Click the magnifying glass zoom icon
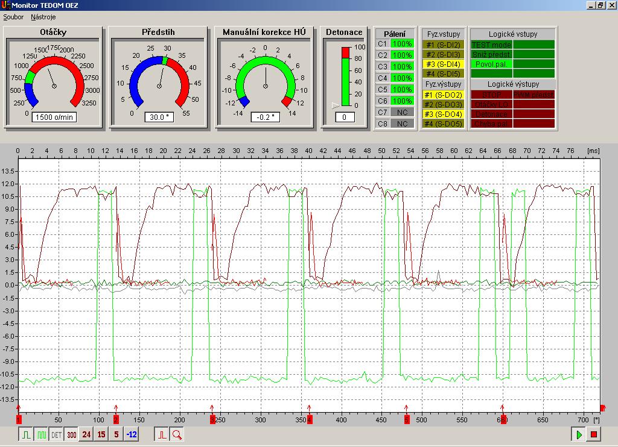Image resolution: width=618 pixels, height=447 pixels. 177,434
